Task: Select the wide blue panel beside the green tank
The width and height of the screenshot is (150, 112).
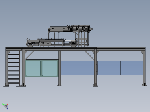Action: coord(77,68)
